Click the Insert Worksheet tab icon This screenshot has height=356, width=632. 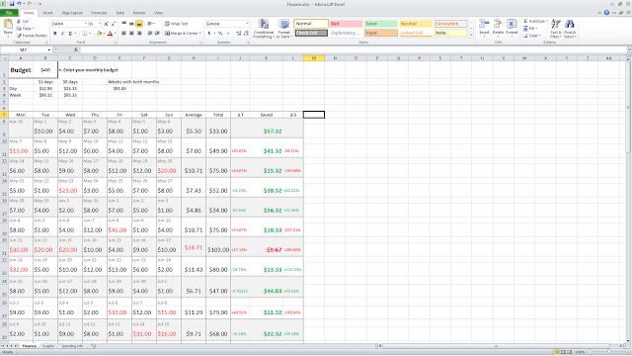(x=93, y=346)
